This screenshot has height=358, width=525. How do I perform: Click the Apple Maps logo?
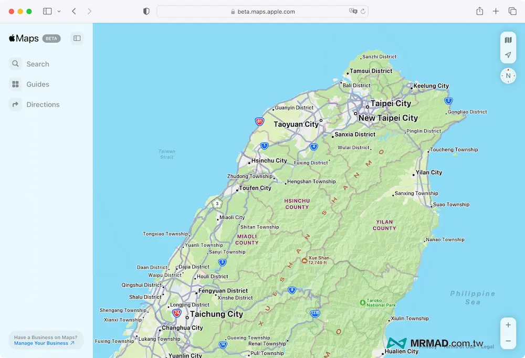coord(24,38)
